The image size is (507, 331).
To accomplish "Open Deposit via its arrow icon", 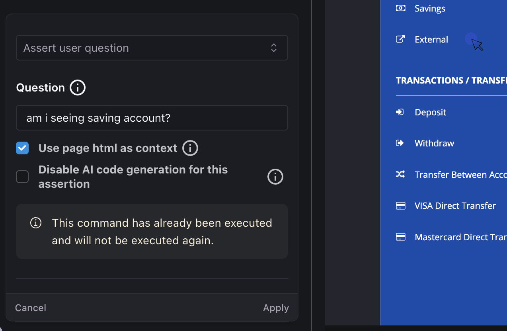I will tap(400, 112).
